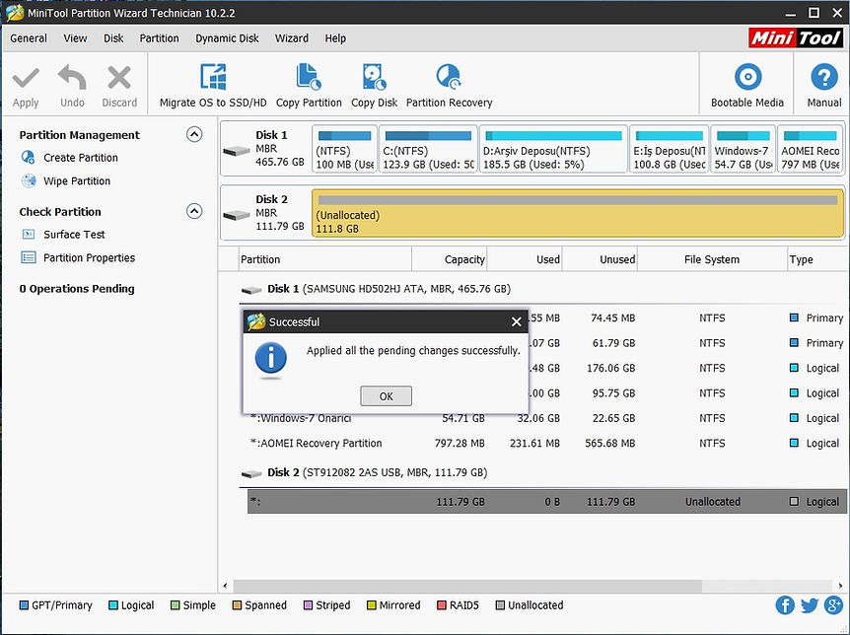The height and width of the screenshot is (635, 850).
Task: Close the Successful dialog with X
Action: [x=516, y=322]
